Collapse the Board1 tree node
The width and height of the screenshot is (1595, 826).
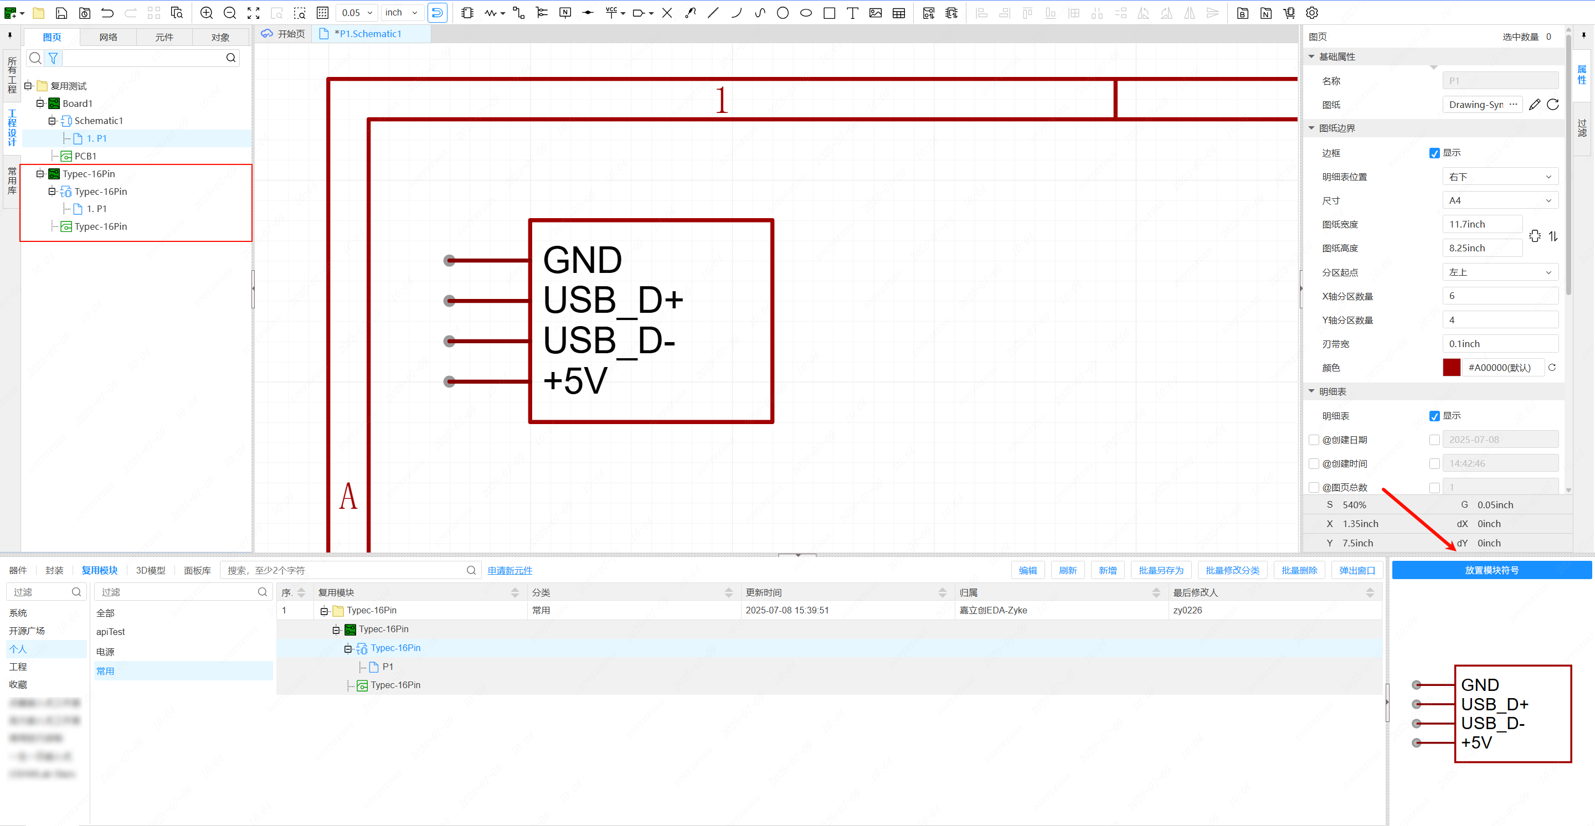pyautogui.click(x=40, y=104)
